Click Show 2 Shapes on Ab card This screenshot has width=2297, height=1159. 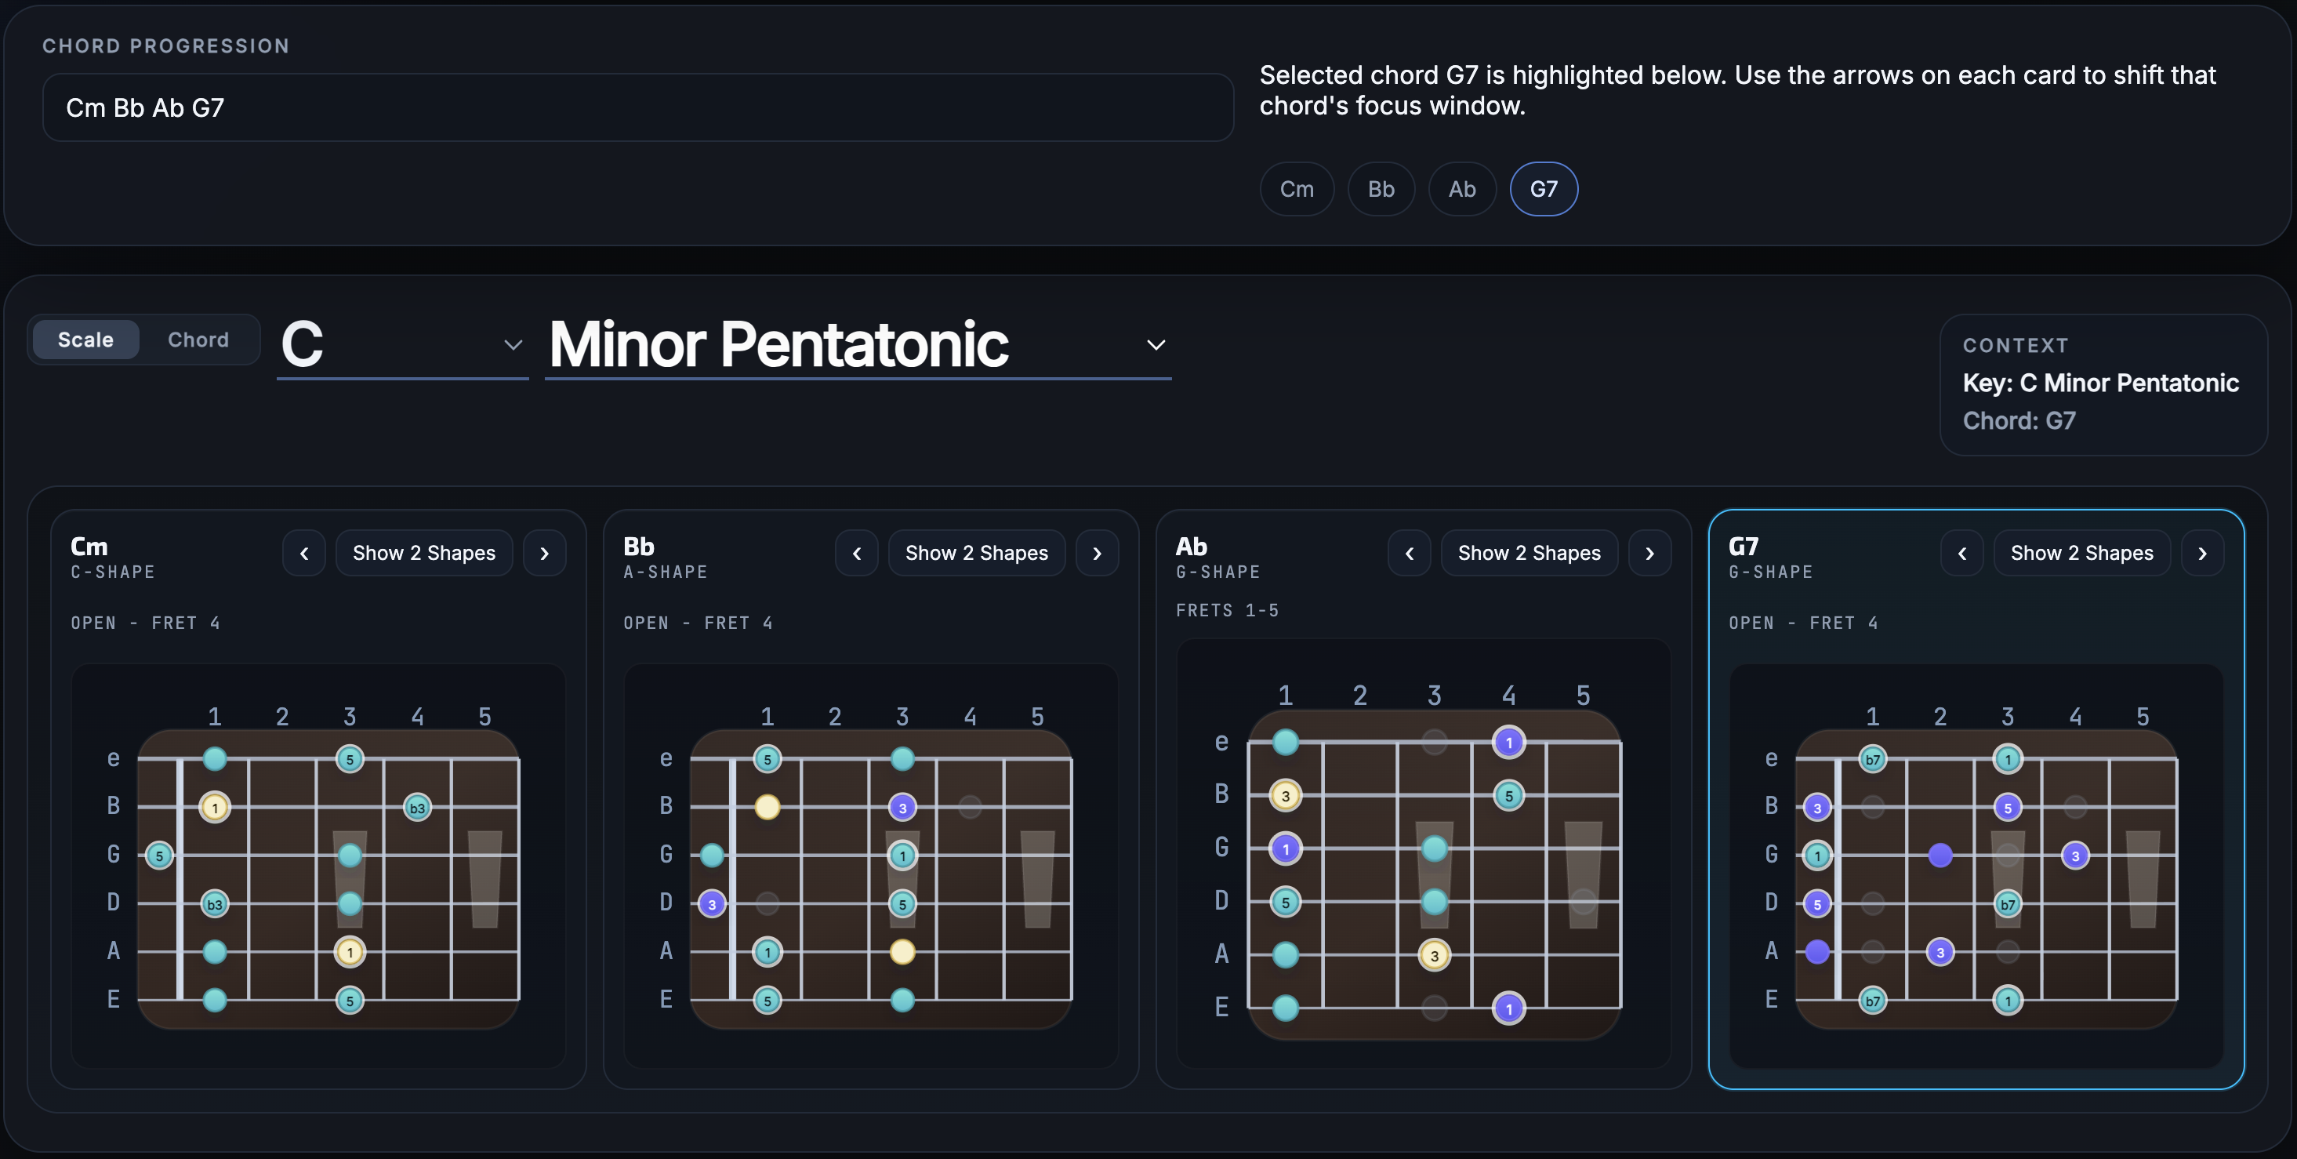(x=1530, y=553)
